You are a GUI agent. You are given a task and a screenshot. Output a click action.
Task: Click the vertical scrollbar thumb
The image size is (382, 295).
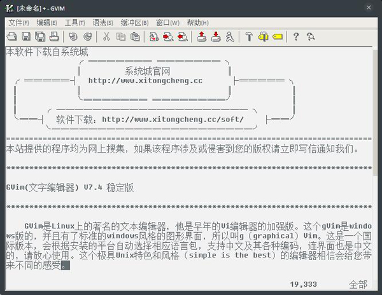pos(375,112)
